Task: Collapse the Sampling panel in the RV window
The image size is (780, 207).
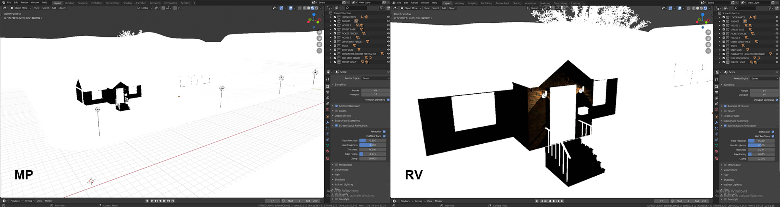Action: tap(729, 85)
